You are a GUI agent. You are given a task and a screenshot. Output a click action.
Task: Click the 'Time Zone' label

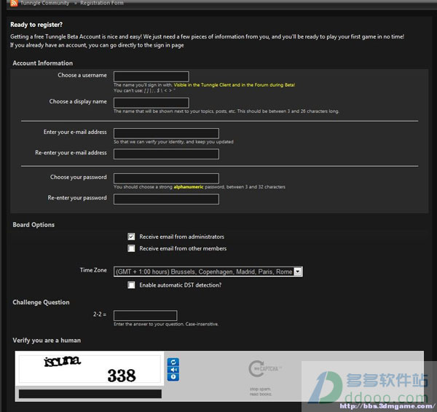tap(93, 270)
